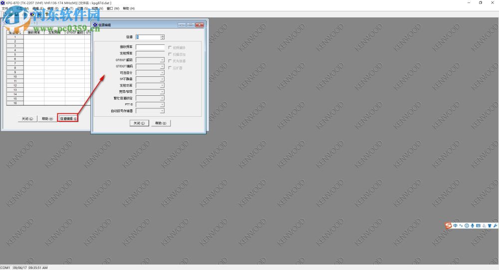Open the shirt skin icon on IME bar
Viewport: 499px width, 270px height.
pos(490,226)
